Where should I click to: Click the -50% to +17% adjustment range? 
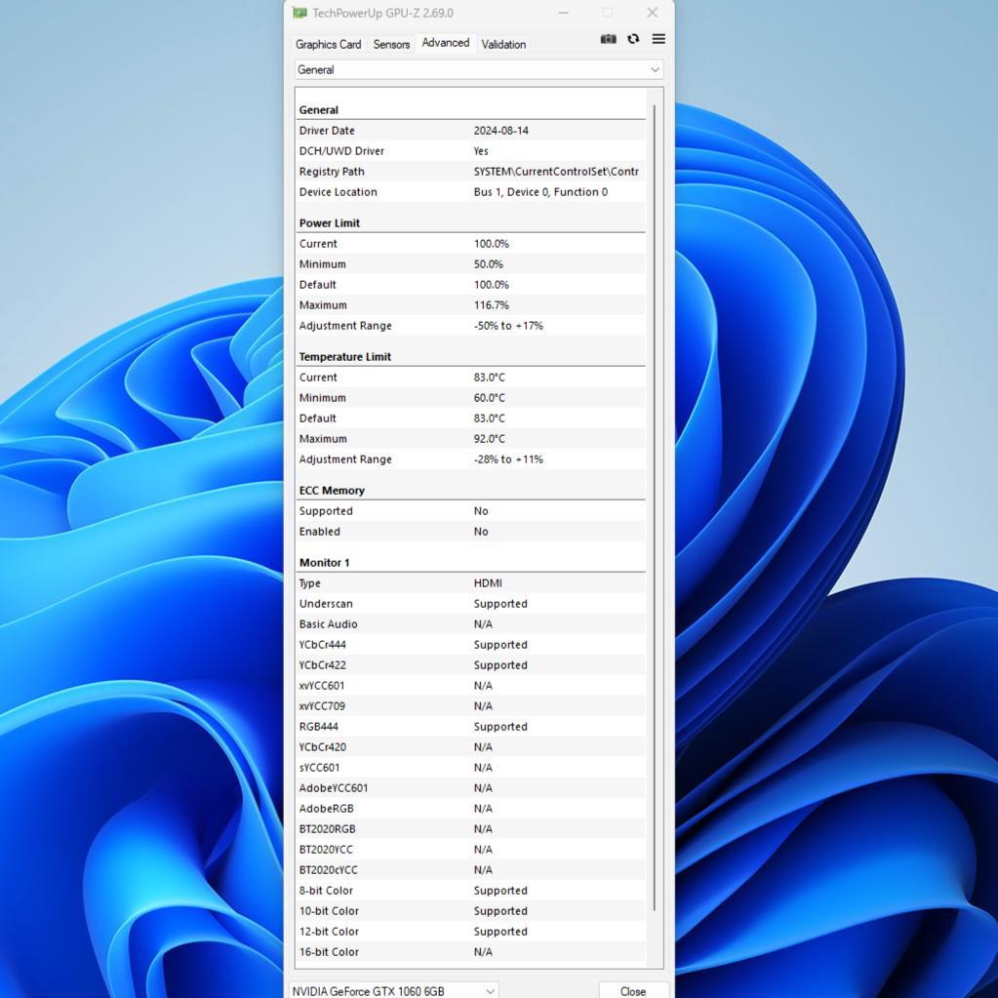(508, 325)
